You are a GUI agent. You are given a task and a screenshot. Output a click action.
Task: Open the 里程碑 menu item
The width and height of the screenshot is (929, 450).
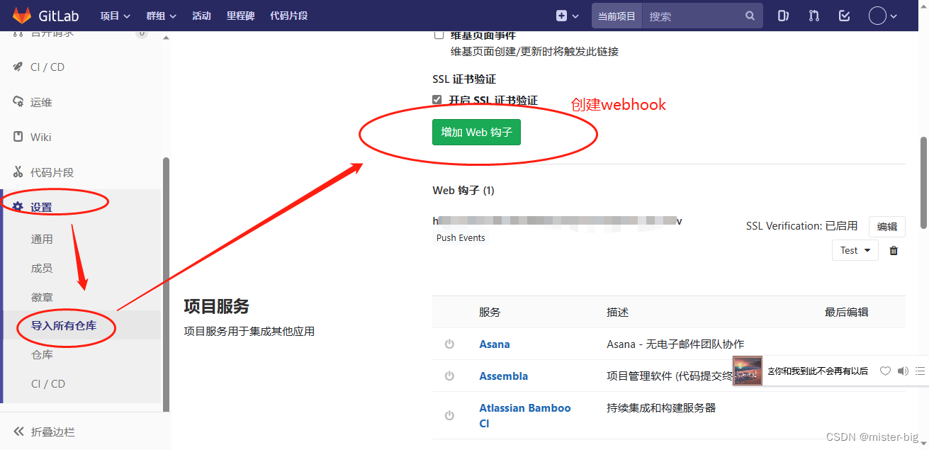coord(240,15)
